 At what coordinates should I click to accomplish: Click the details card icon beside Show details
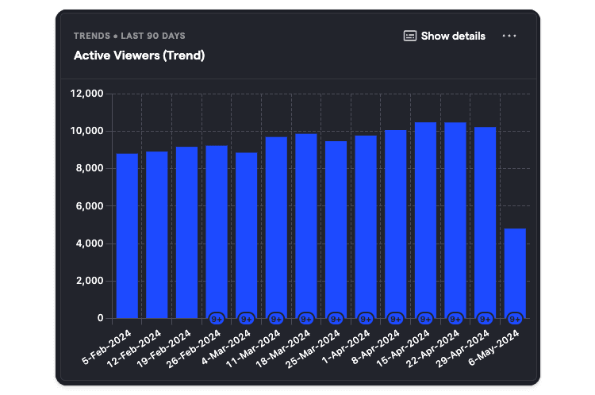coord(410,36)
